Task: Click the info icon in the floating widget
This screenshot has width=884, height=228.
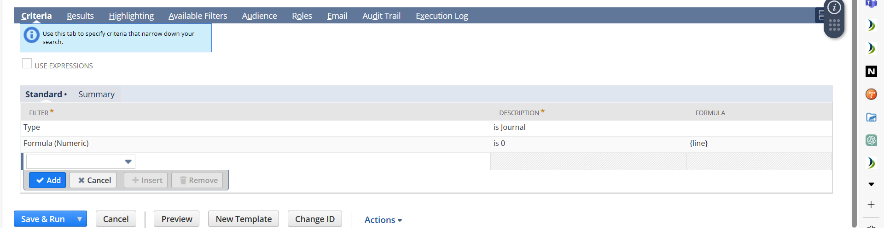Action: [834, 7]
